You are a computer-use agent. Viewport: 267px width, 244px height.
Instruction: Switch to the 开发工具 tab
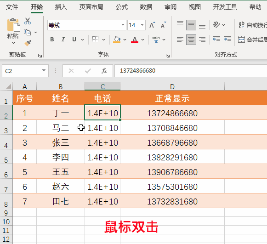coord(225,7)
